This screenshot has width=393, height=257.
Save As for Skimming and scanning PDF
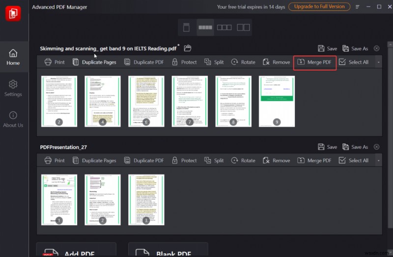click(355, 49)
